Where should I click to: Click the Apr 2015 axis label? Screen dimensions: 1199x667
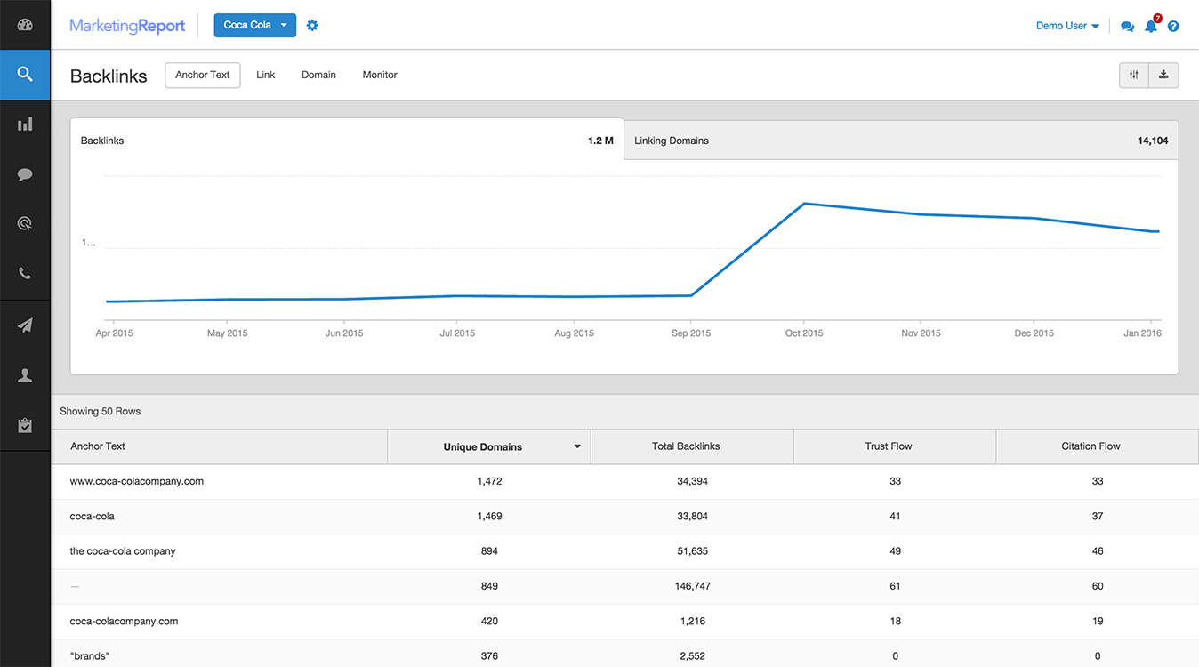click(x=114, y=333)
